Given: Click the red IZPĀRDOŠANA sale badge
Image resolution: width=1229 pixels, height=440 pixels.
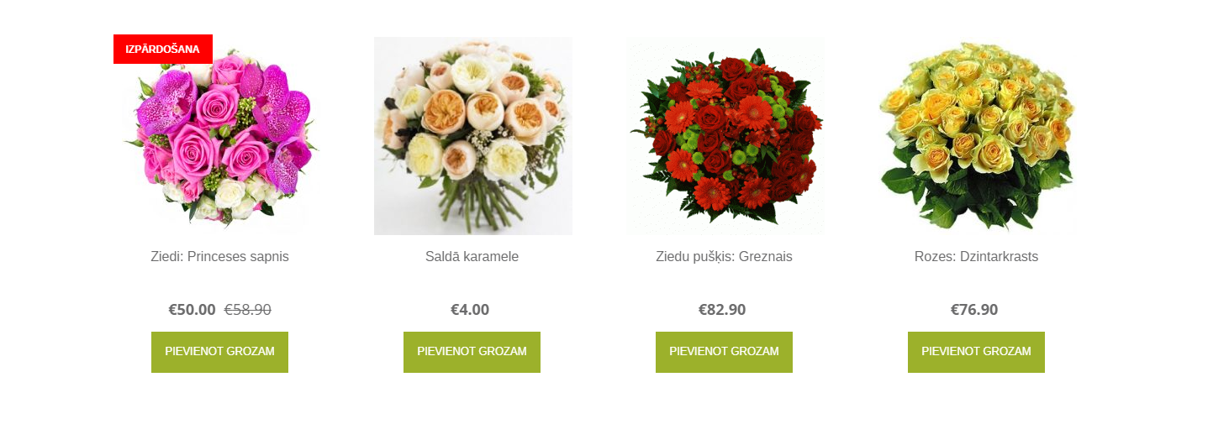Looking at the screenshot, I should click(x=163, y=49).
